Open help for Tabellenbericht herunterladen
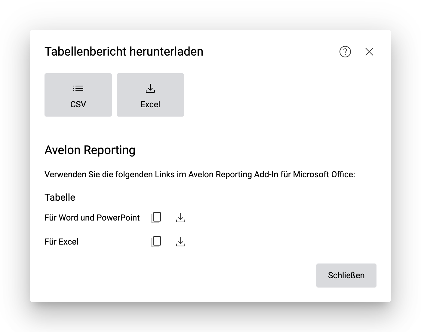This screenshot has width=421, height=332. click(345, 52)
